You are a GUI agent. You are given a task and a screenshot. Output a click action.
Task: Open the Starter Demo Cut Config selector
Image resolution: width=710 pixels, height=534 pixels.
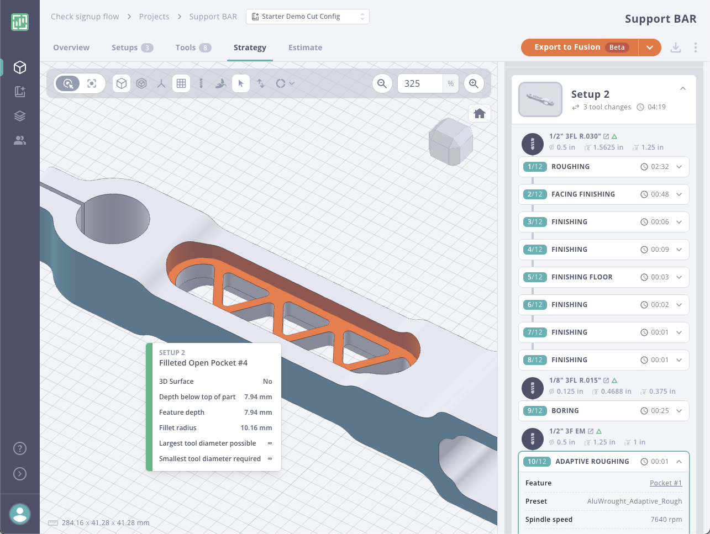(307, 17)
